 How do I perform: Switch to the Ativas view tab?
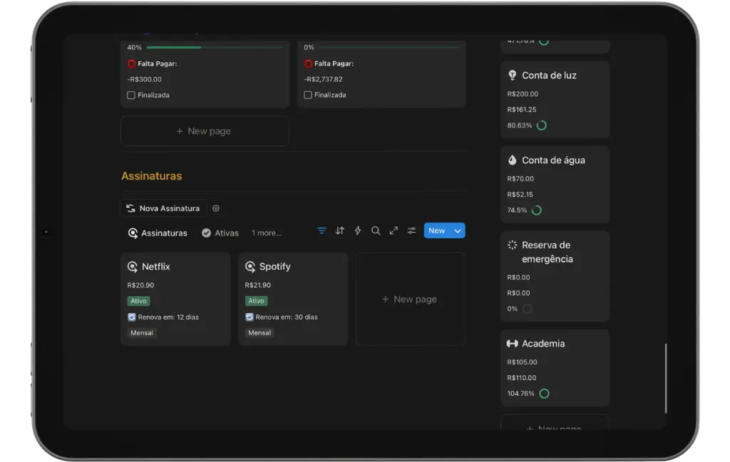click(x=220, y=233)
